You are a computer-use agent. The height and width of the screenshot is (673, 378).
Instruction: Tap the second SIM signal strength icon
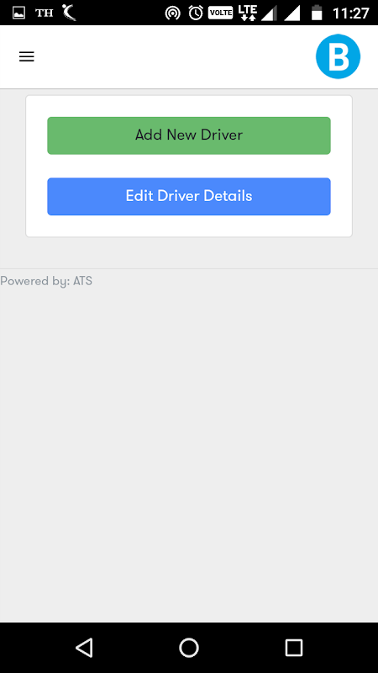[x=292, y=13]
